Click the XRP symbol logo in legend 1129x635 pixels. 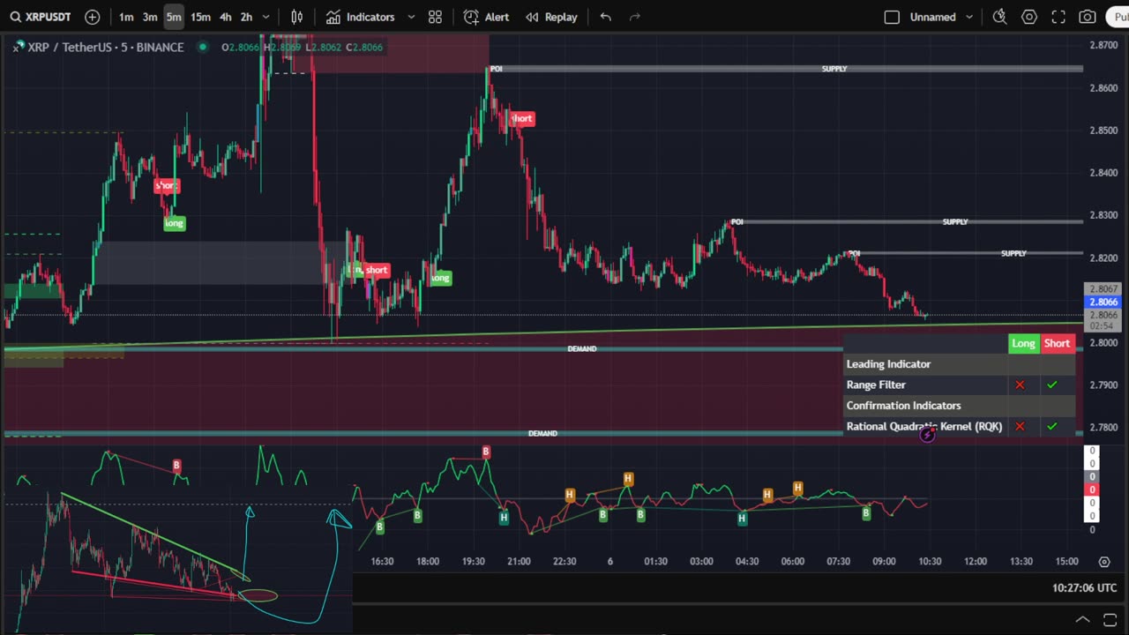pyautogui.click(x=17, y=47)
